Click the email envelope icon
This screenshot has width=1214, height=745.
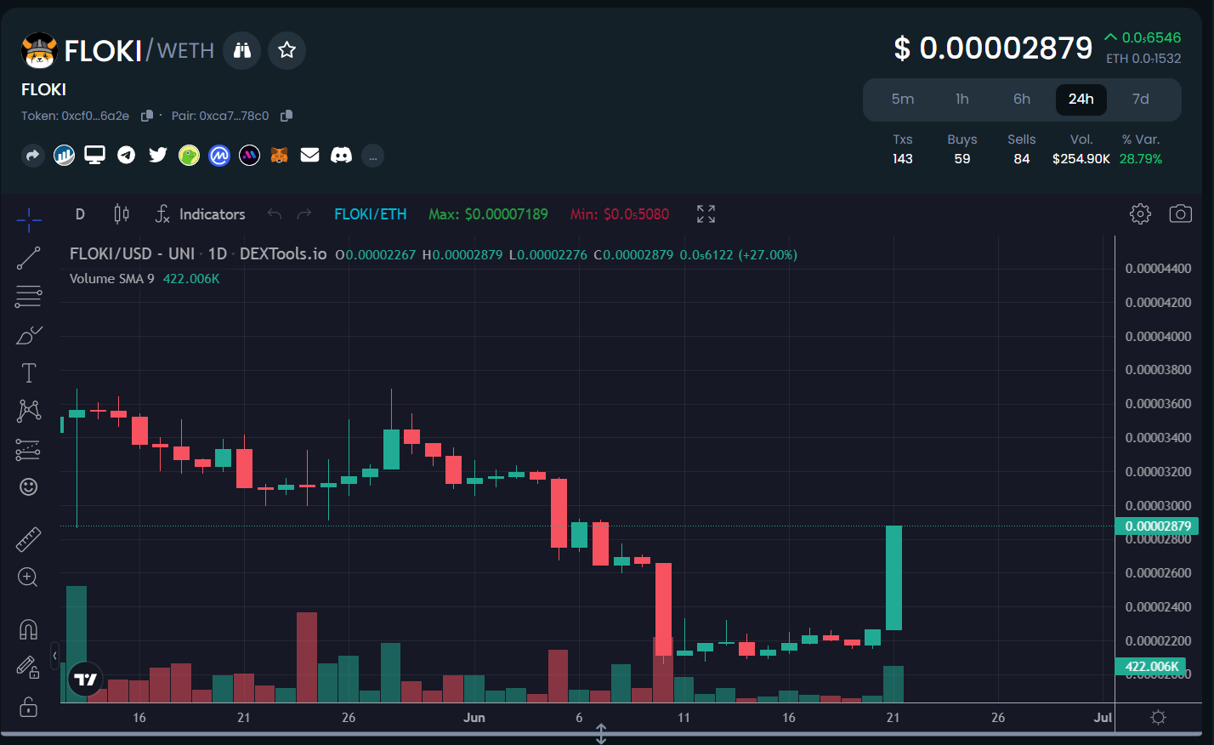pos(310,155)
